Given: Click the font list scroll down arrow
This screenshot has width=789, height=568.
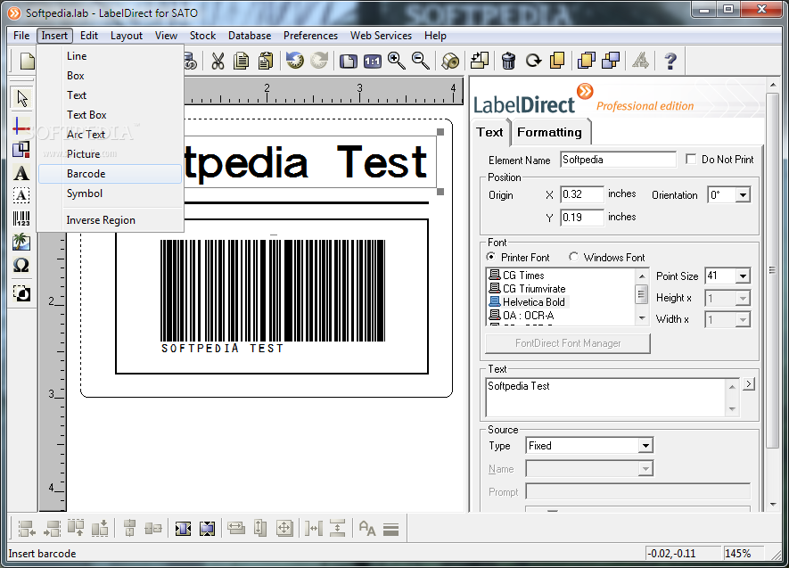Looking at the screenshot, I should [642, 318].
